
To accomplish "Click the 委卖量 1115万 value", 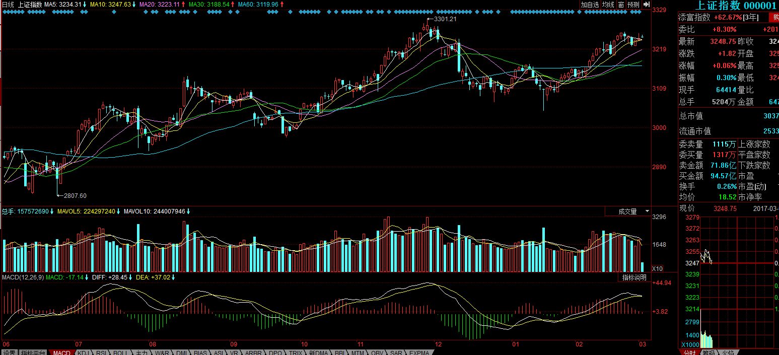I will 724,145.
